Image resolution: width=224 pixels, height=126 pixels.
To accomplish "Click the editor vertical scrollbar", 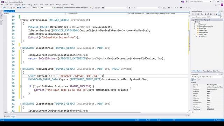I will tap(189, 41).
